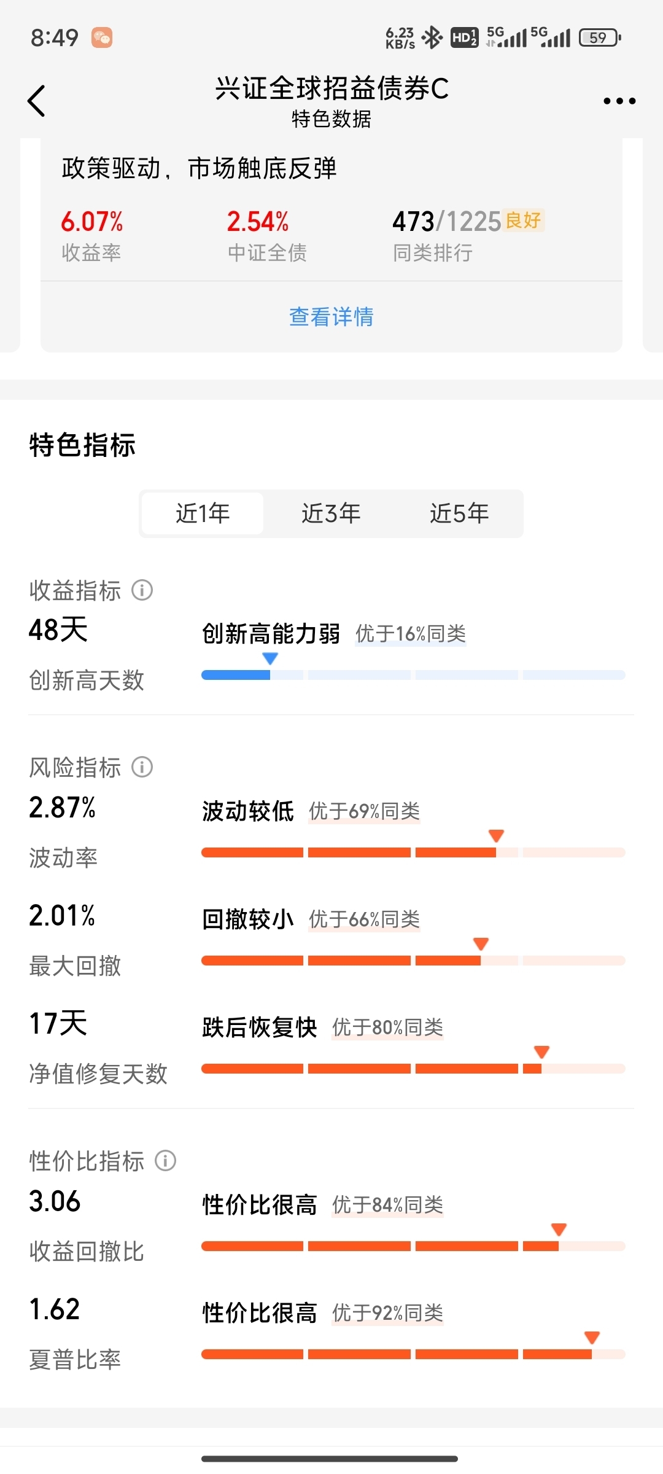The width and height of the screenshot is (663, 1474).
Task: Tap the 473/1225 同类排行 figure
Action: (x=447, y=222)
